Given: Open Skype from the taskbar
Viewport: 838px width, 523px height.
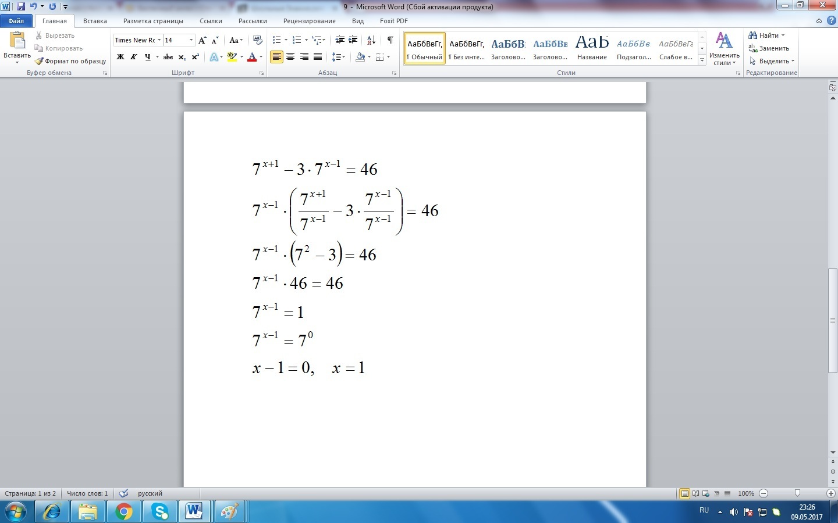Looking at the screenshot, I should click(x=159, y=511).
